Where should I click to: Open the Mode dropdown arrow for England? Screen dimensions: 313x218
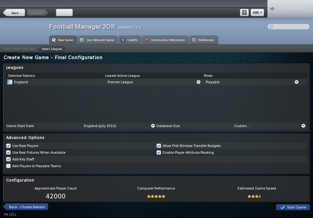click(296, 82)
